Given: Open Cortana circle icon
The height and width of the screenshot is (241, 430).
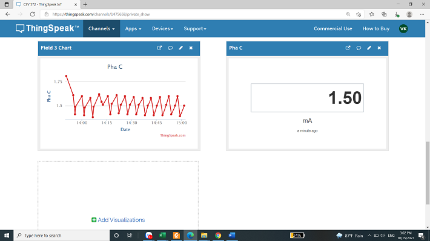Looking at the screenshot, I should point(116,235).
